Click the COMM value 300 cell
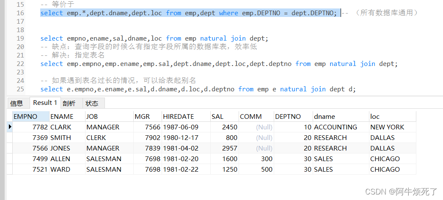 point(256,159)
